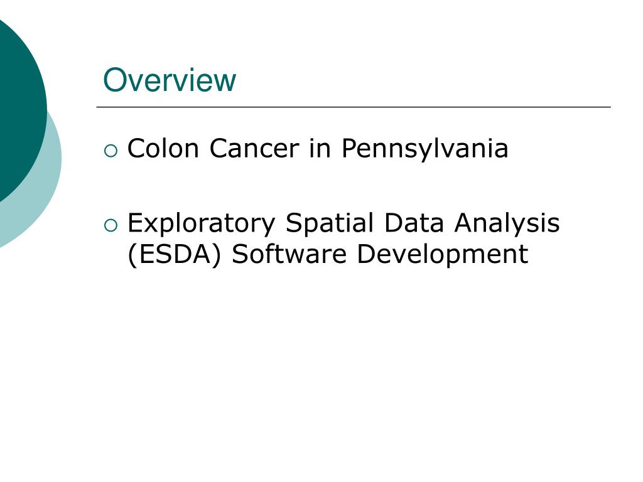Place cursor in Exploratory Spatial Data Analysis line
The height and width of the screenshot is (482, 643).
343,224
